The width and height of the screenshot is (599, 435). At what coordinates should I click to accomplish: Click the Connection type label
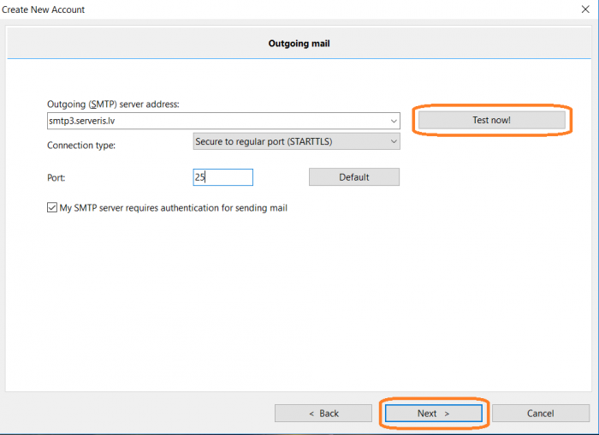pyautogui.click(x=81, y=146)
